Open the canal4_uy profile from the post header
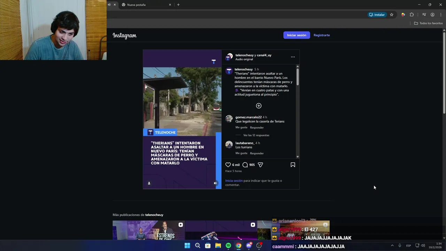 tap(264, 55)
